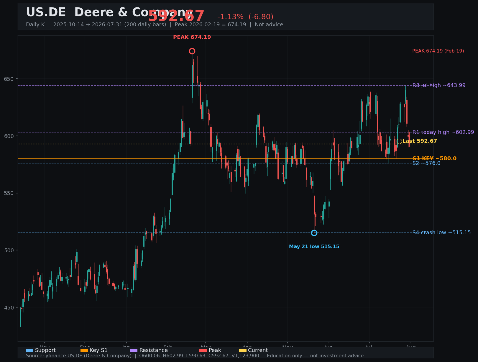Screen dimensions: 478x362
Task: Click the 'S4 crash low ~515.15' label
Action: (441, 232)
